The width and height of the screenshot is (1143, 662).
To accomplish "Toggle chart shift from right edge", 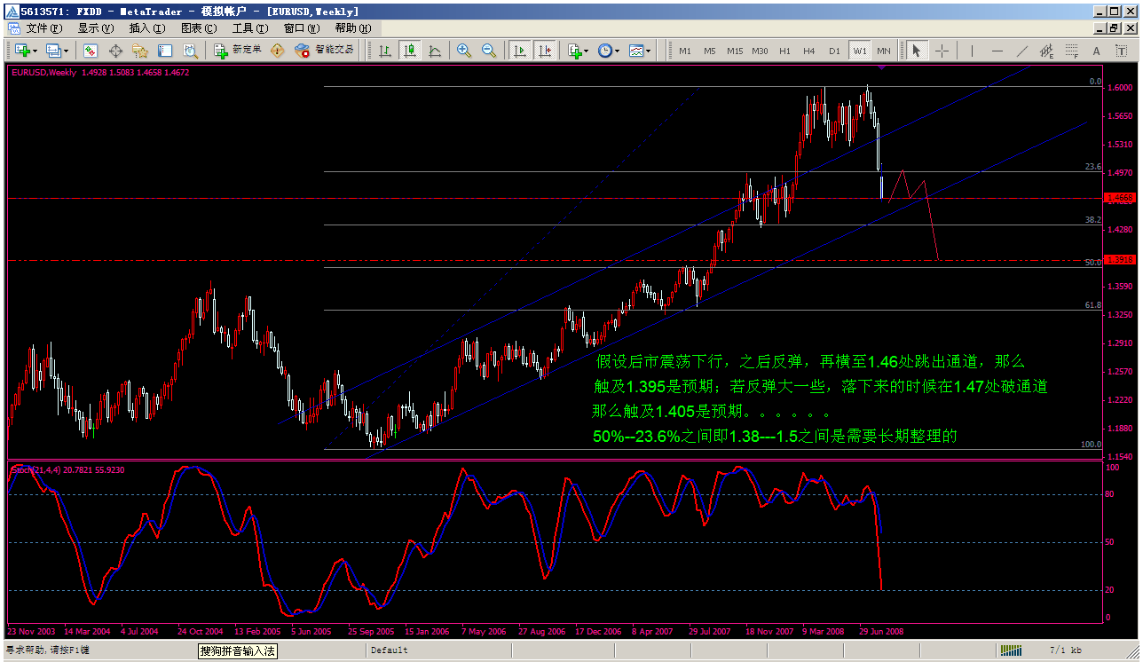I will [545, 51].
